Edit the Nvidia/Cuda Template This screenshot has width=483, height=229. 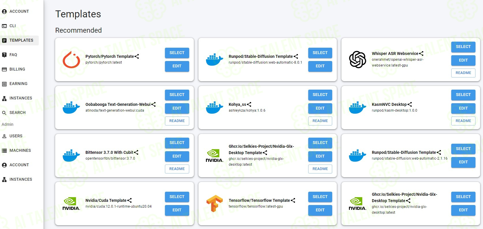(x=177, y=210)
